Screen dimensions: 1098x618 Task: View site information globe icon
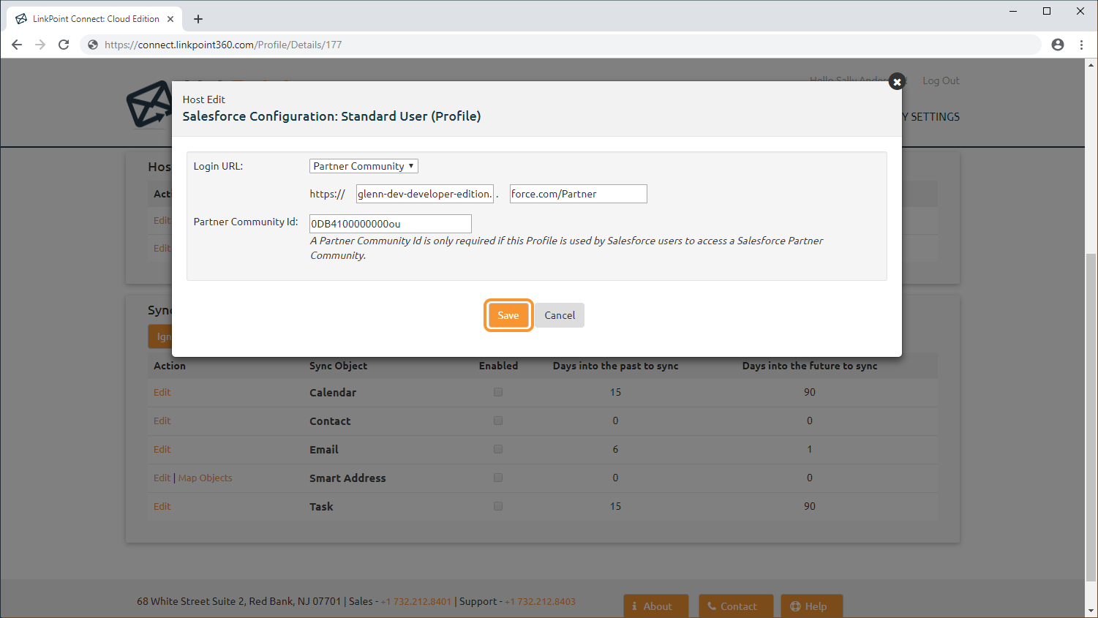(x=93, y=45)
